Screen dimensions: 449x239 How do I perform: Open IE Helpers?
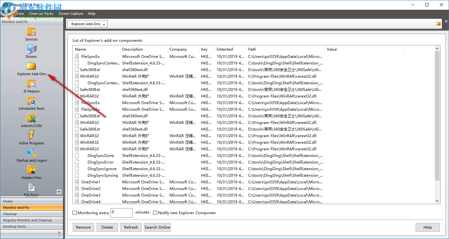pyautogui.click(x=31, y=86)
